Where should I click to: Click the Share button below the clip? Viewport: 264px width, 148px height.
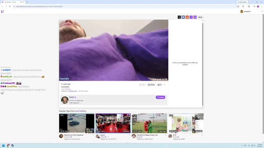[x=151, y=85]
